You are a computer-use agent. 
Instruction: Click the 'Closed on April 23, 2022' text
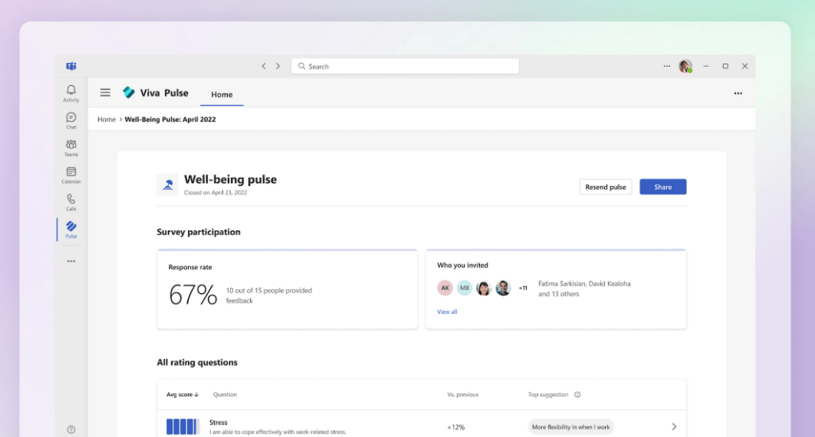coord(215,192)
